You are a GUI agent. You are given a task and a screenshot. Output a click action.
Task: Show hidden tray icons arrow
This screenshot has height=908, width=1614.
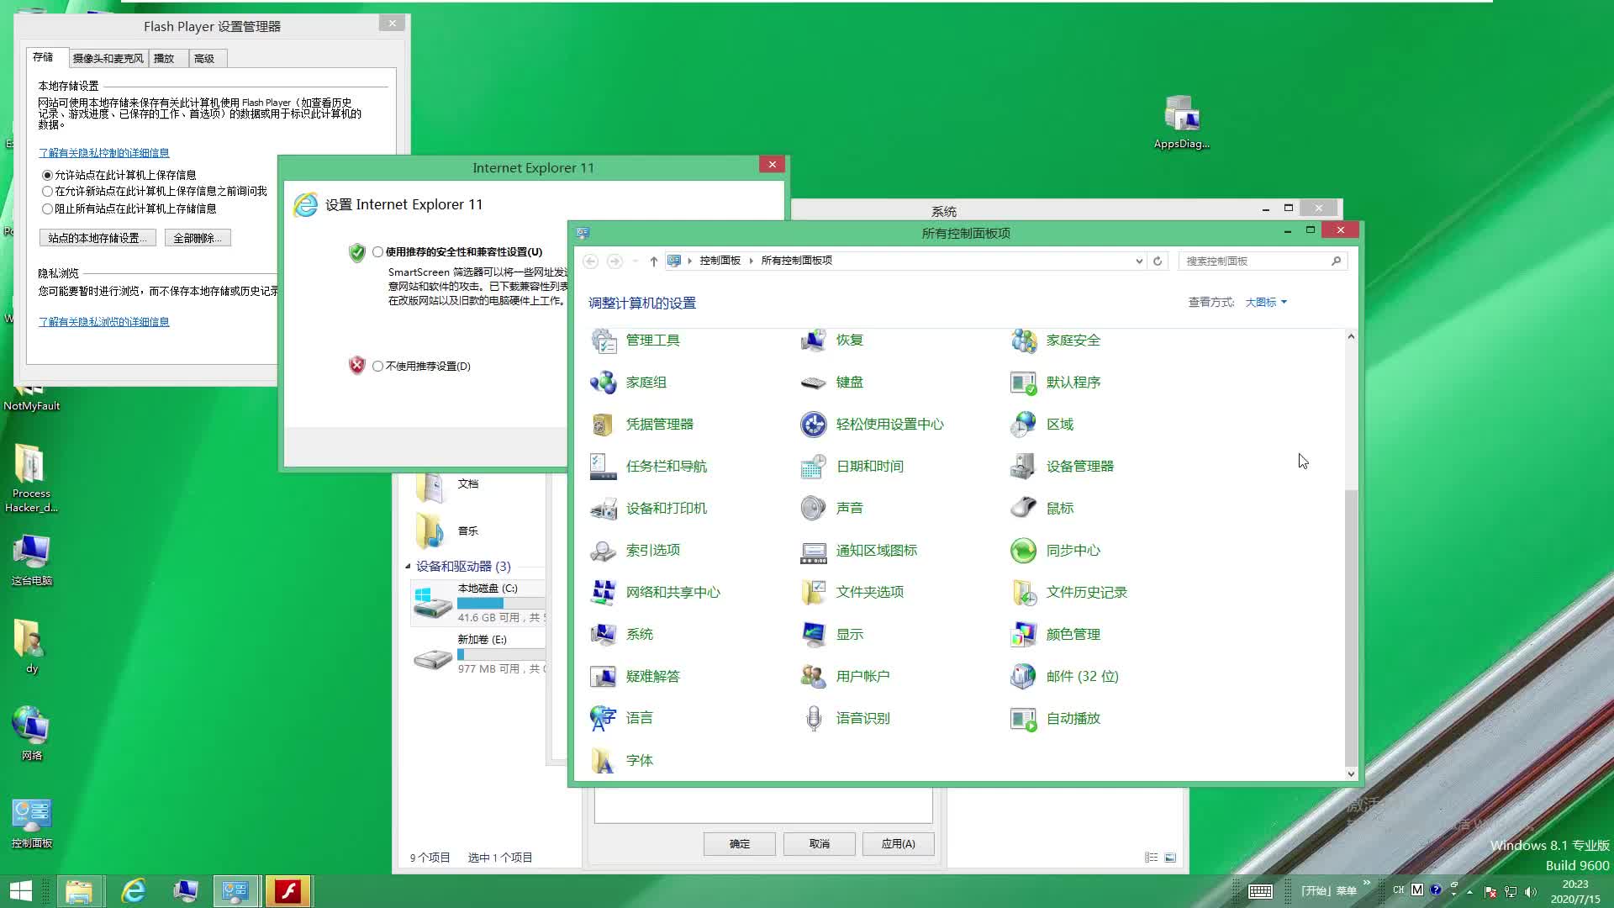pyautogui.click(x=1469, y=891)
